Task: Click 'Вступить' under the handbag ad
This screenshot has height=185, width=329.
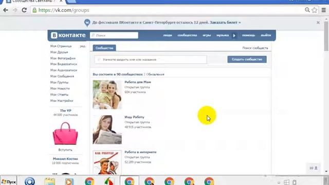Action: 65,150
